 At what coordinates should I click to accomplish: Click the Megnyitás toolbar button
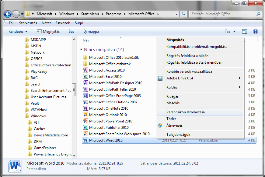click(48, 32)
